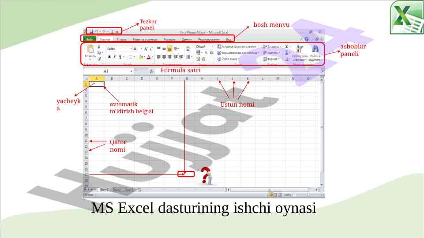The width and height of the screenshot is (424, 238).
Task: Click the Fill down icon
Action: pyautogui.click(x=287, y=53)
